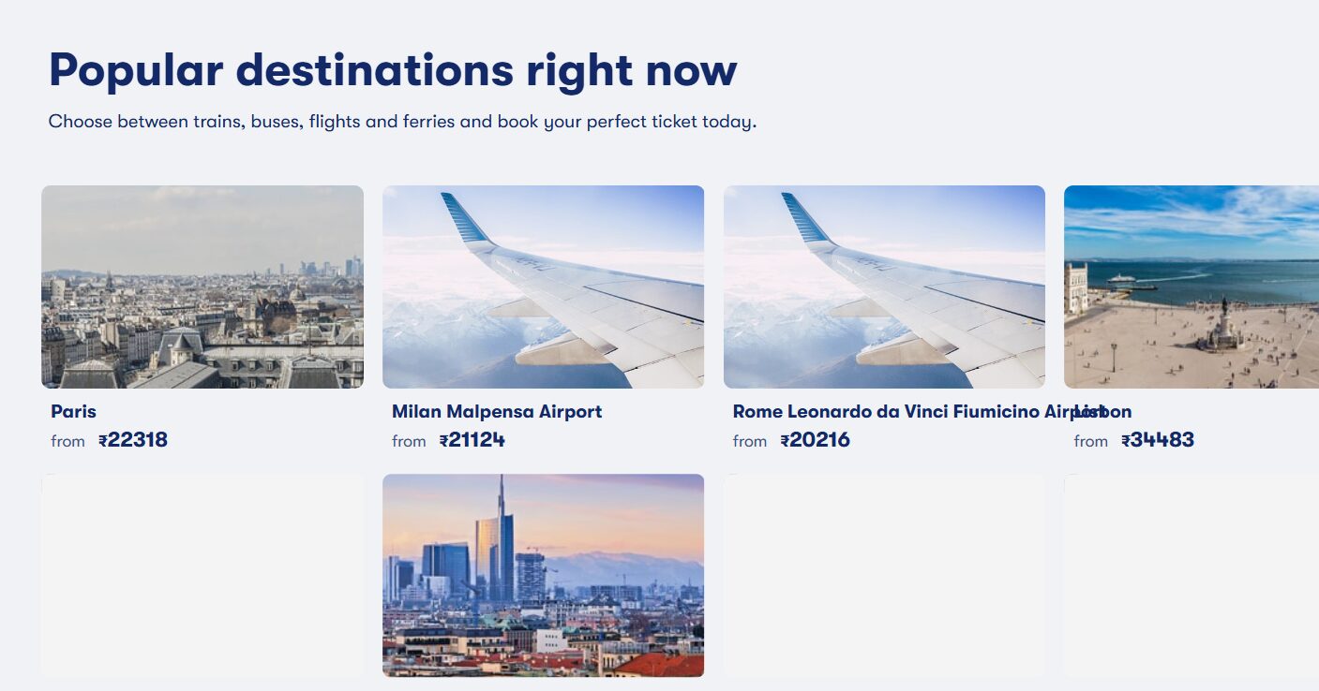1319x691 pixels.
Task: Click the "Paris" destination name
Action: 73,412
